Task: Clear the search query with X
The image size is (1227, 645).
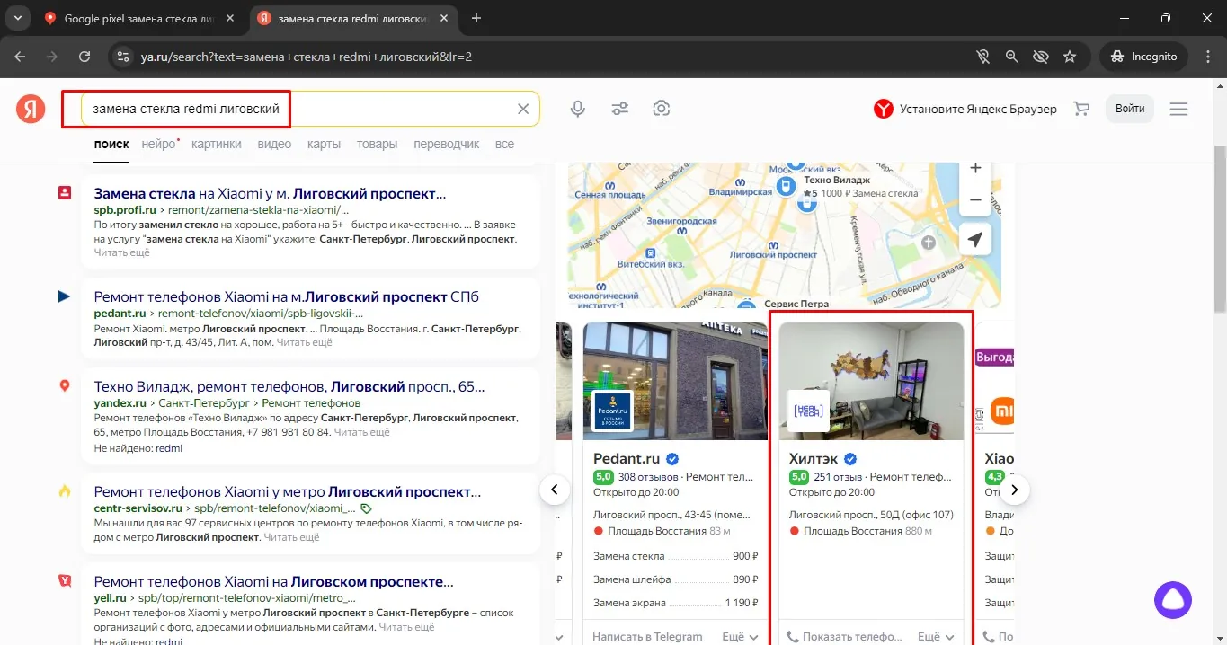Action: (523, 109)
